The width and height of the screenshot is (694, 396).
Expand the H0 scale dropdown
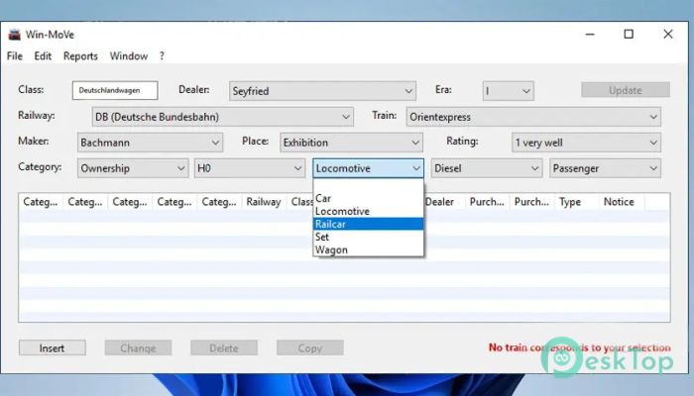pos(250,168)
